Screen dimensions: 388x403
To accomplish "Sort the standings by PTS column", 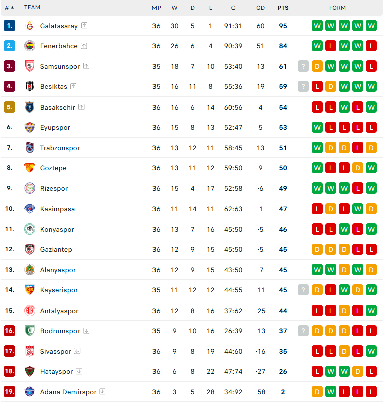I will coord(283,8).
